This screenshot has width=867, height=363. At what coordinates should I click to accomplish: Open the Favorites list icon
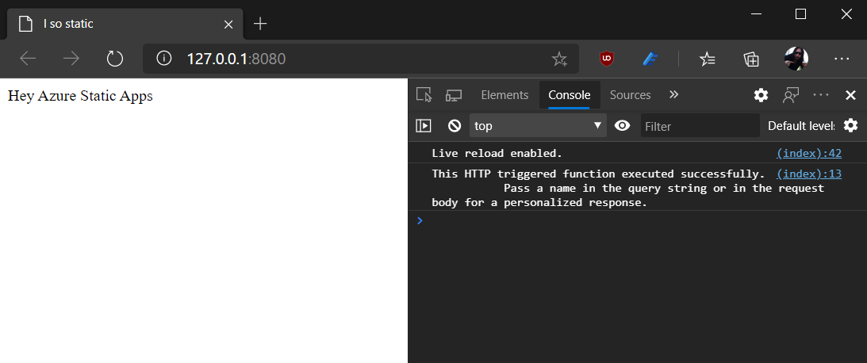click(x=708, y=59)
